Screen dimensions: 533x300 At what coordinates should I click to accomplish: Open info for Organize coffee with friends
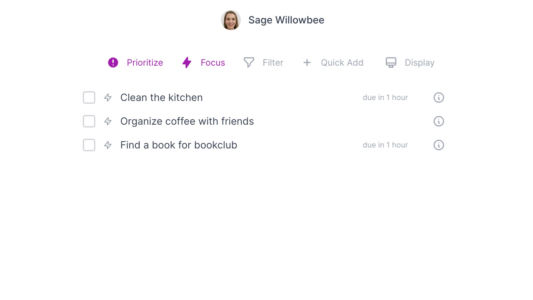coord(439,121)
